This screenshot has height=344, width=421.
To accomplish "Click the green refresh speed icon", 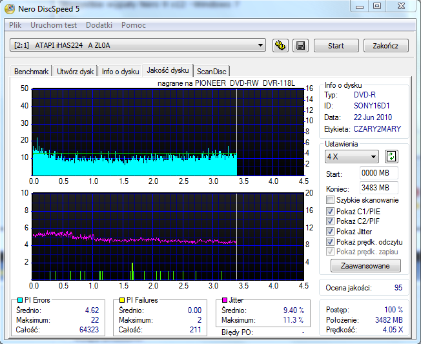I will pyautogui.click(x=391, y=156).
